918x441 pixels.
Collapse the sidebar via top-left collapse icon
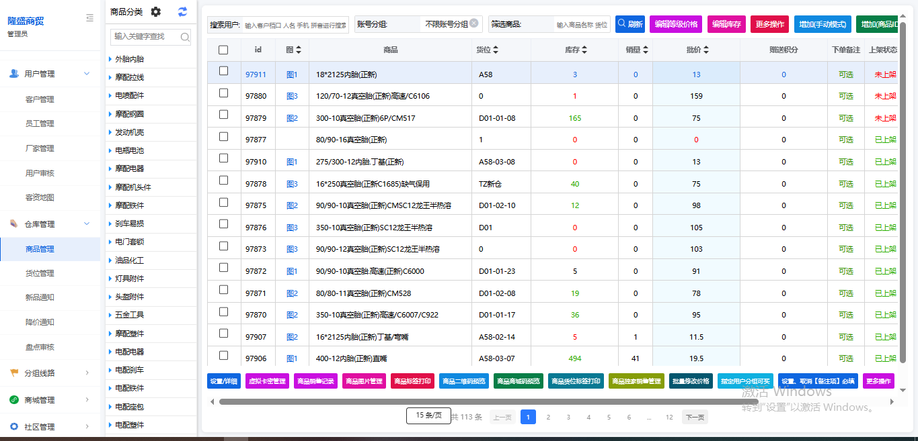pos(90,18)
